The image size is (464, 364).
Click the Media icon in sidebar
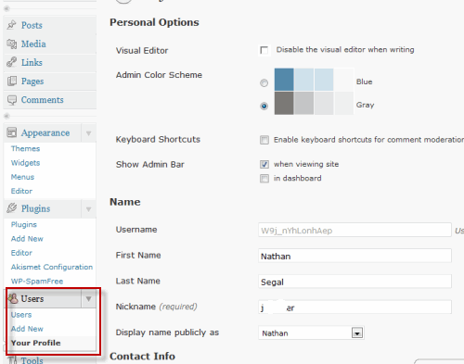coord(12,44)
